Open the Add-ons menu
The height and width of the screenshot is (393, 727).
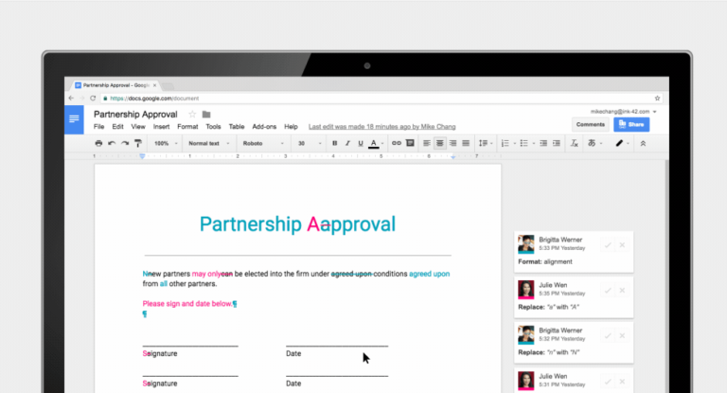pyautogui.click(x=264, y=127)
